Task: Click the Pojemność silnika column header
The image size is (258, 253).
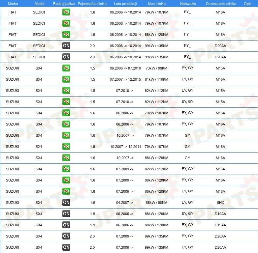Action: tap(92, 4)
